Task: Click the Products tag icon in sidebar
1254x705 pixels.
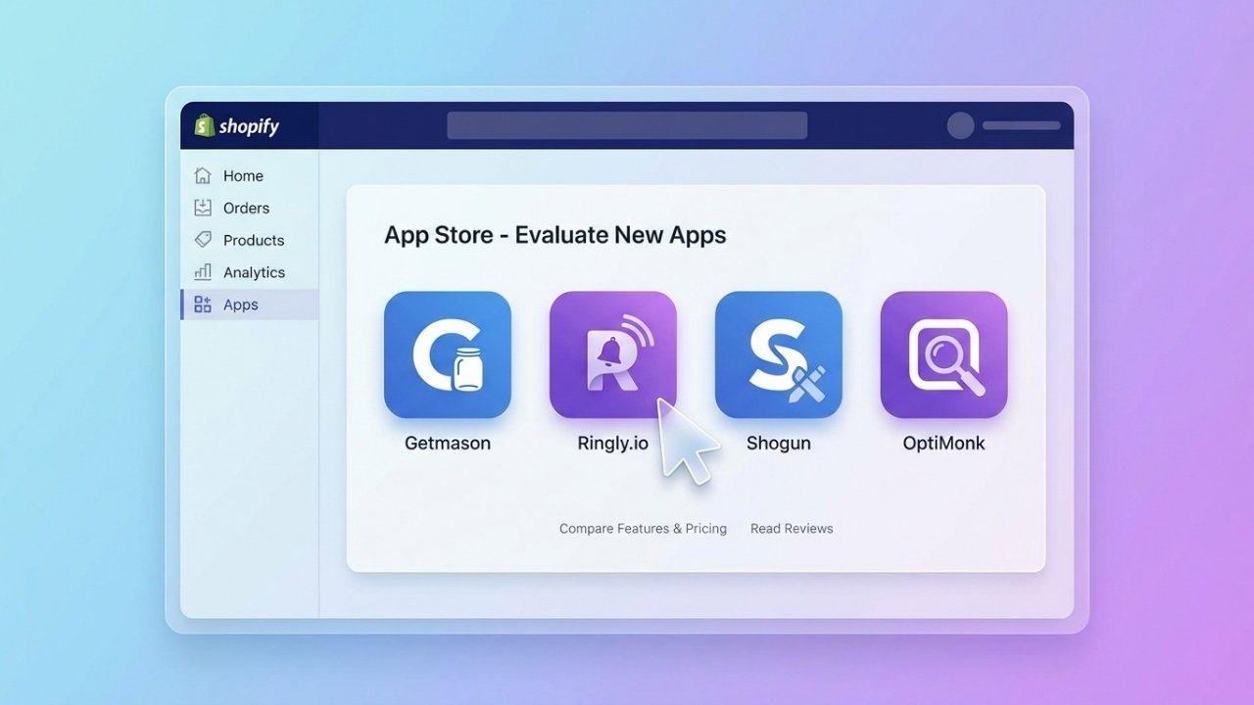Action: point(203,240)
